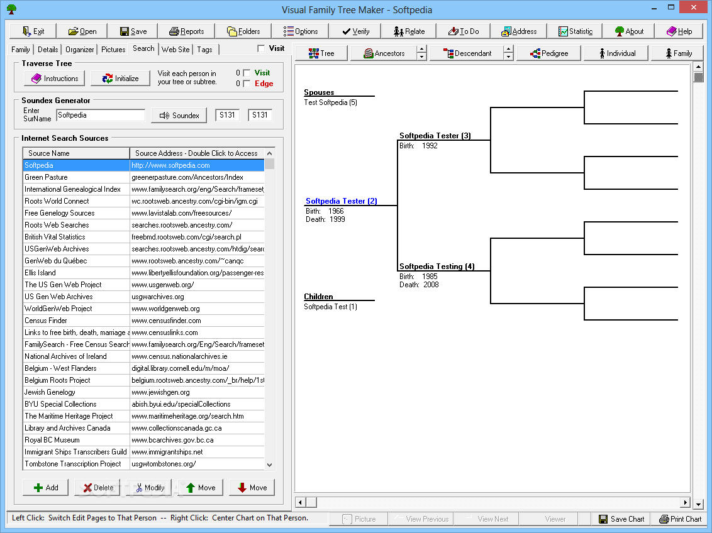712x533 pixels.
Task: Initialize the tree traversal
Action: click(x=120, y=79)
